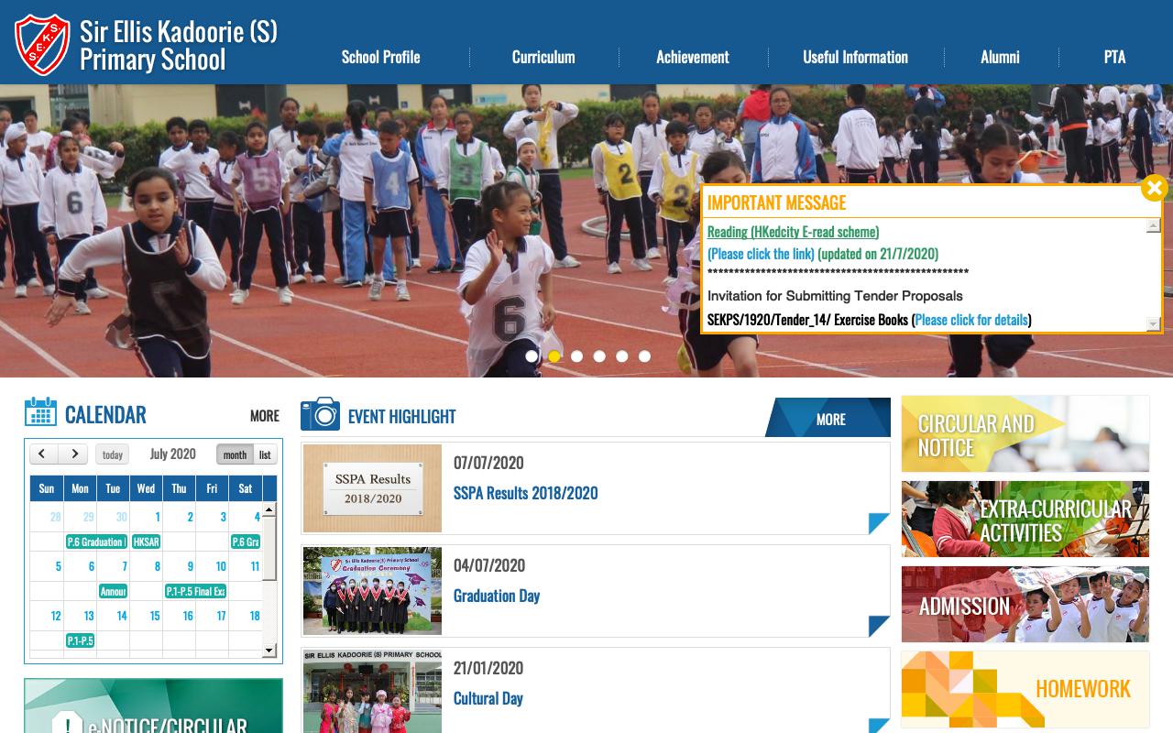This screenshot has width=1173, height=733.
Task: Open the Calendar panel icon
Action: 38,414
